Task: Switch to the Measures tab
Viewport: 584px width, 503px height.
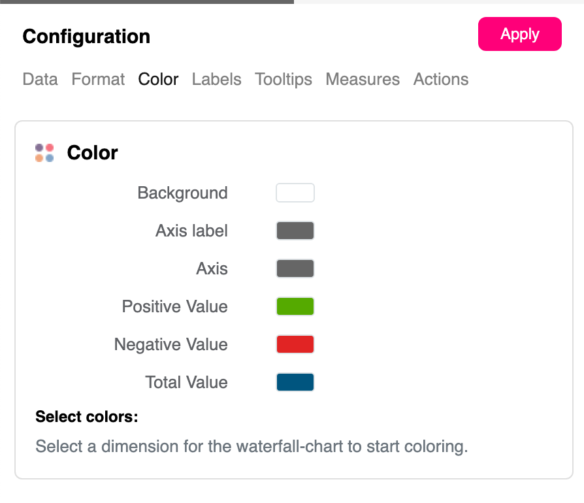Action: pyautogui.click(x=363, y=80)
